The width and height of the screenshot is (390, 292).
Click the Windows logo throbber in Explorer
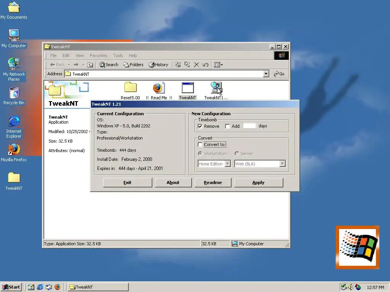pyautogui.click(x=281, y=56)
